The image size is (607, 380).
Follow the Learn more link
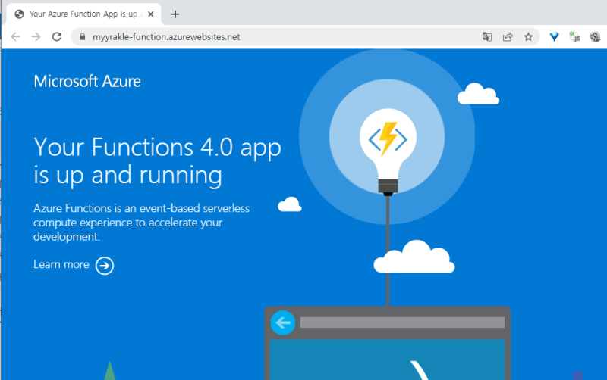(x=61, y=264)
